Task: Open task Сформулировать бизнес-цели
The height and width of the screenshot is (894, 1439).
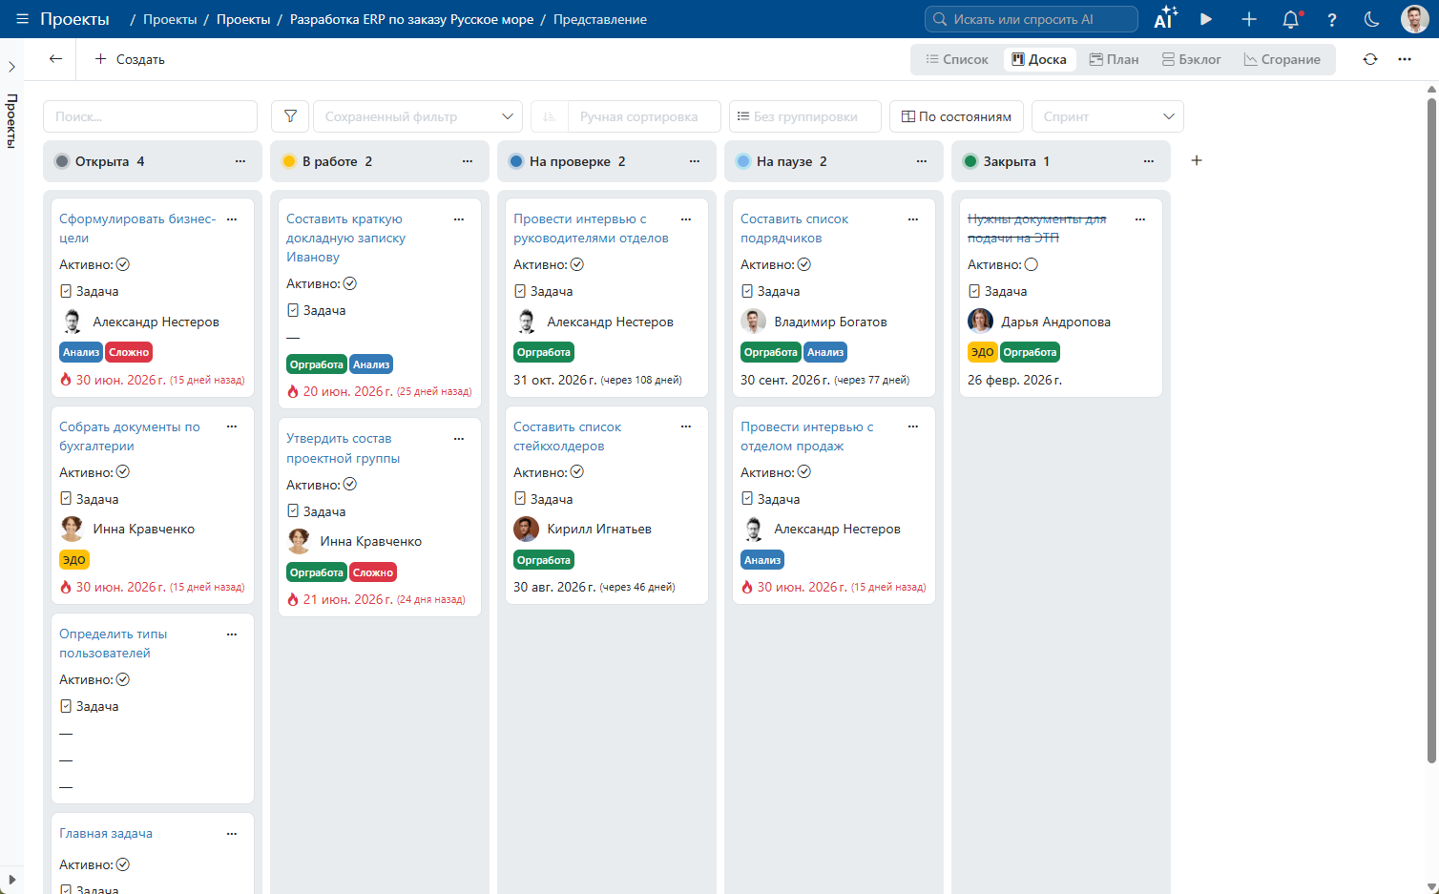Action: (x=137, y=229)
